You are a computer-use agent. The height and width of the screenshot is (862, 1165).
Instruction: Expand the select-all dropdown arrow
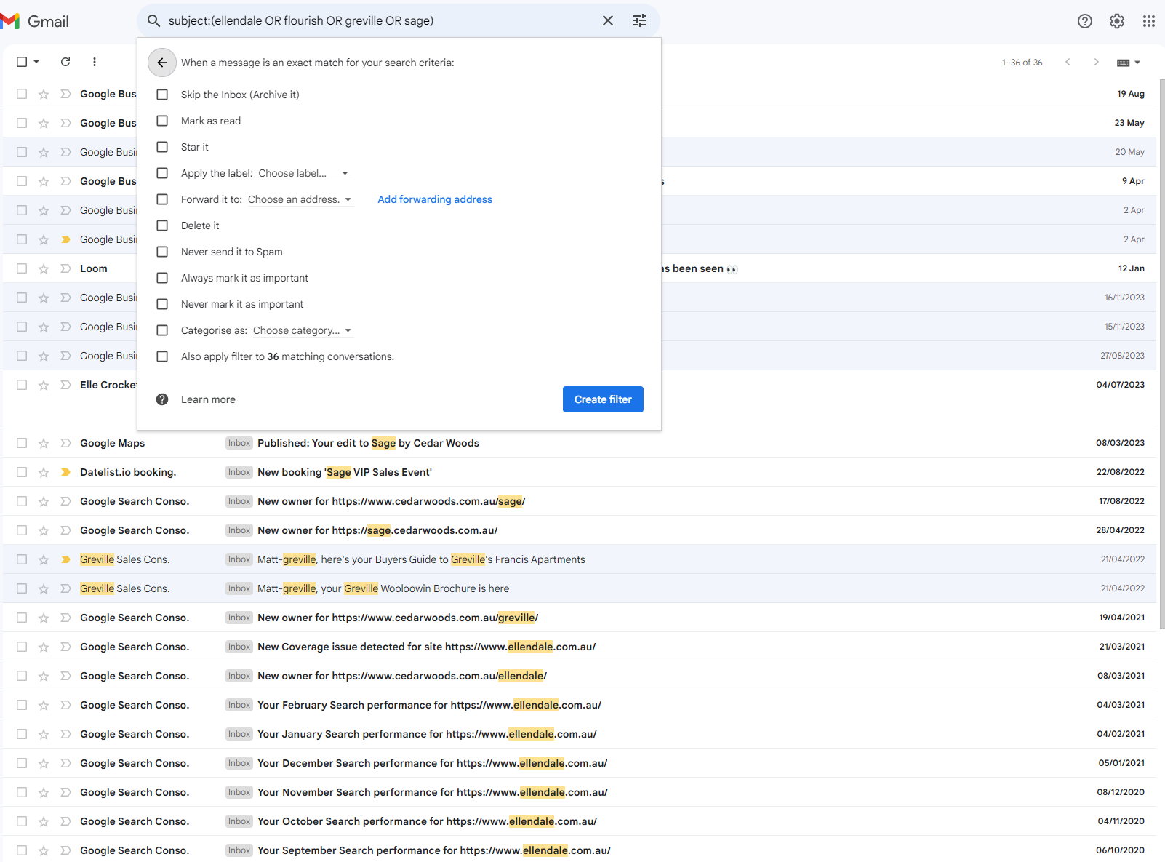36,62
